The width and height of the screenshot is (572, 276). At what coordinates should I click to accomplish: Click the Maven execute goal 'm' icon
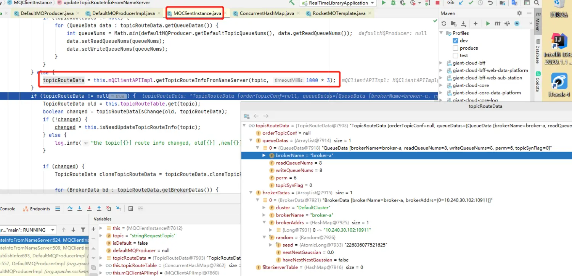pos(497,24)
